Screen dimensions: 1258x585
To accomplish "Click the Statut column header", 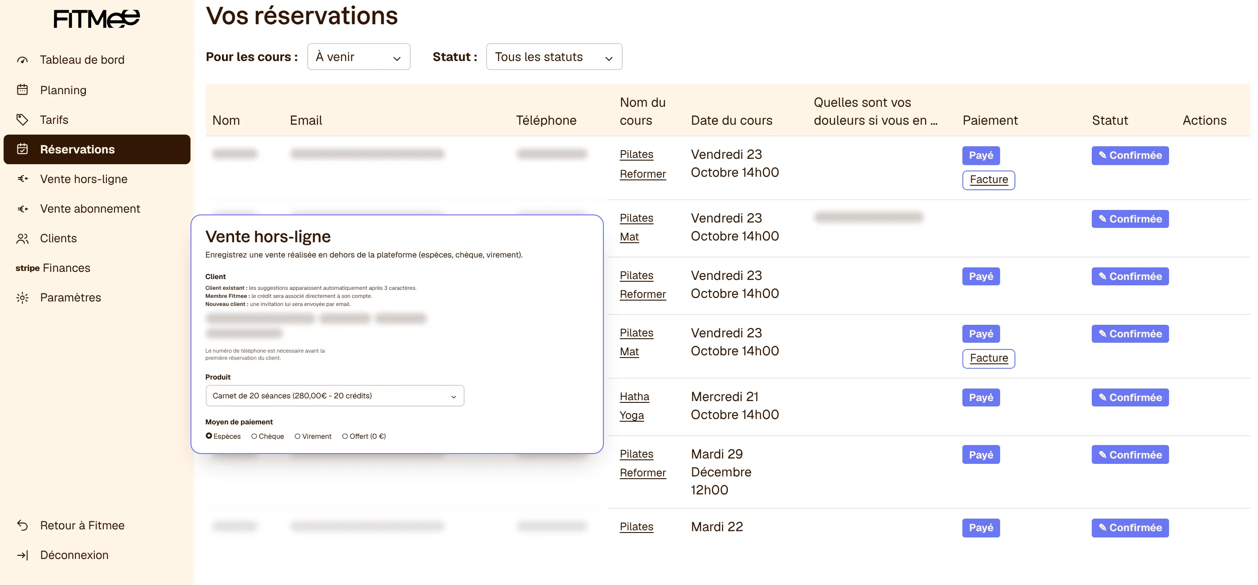I will [x=1110, y=120].
